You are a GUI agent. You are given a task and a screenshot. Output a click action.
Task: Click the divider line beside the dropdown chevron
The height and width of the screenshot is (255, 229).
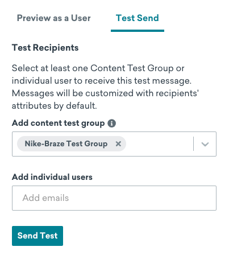(x=193, y=144)
